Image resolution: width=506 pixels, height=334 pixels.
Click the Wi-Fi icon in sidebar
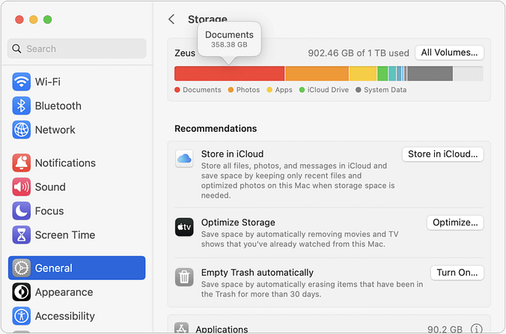pos(21,82)
